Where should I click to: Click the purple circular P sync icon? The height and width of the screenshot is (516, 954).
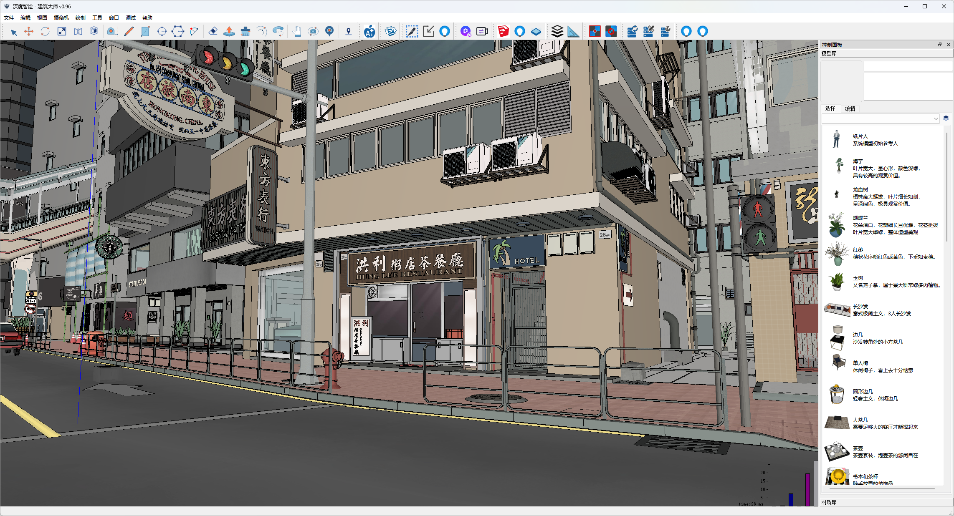[466, 32]
